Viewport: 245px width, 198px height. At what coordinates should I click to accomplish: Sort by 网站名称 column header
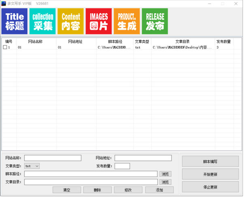point(36,41)
